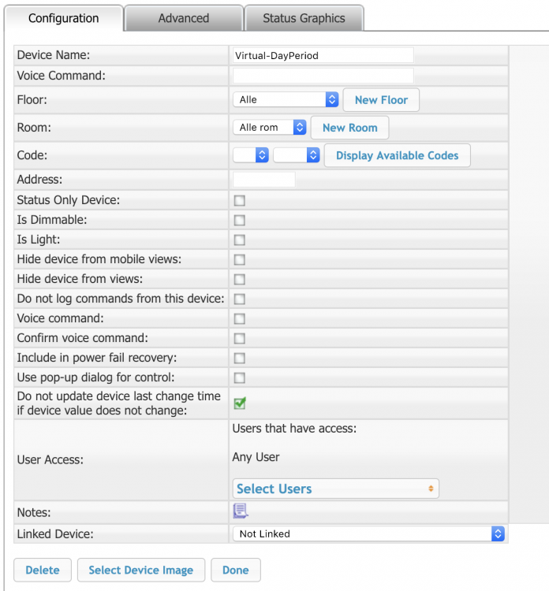Open the first Code letter dropdown
549x591 pixels.
(252, 155)
